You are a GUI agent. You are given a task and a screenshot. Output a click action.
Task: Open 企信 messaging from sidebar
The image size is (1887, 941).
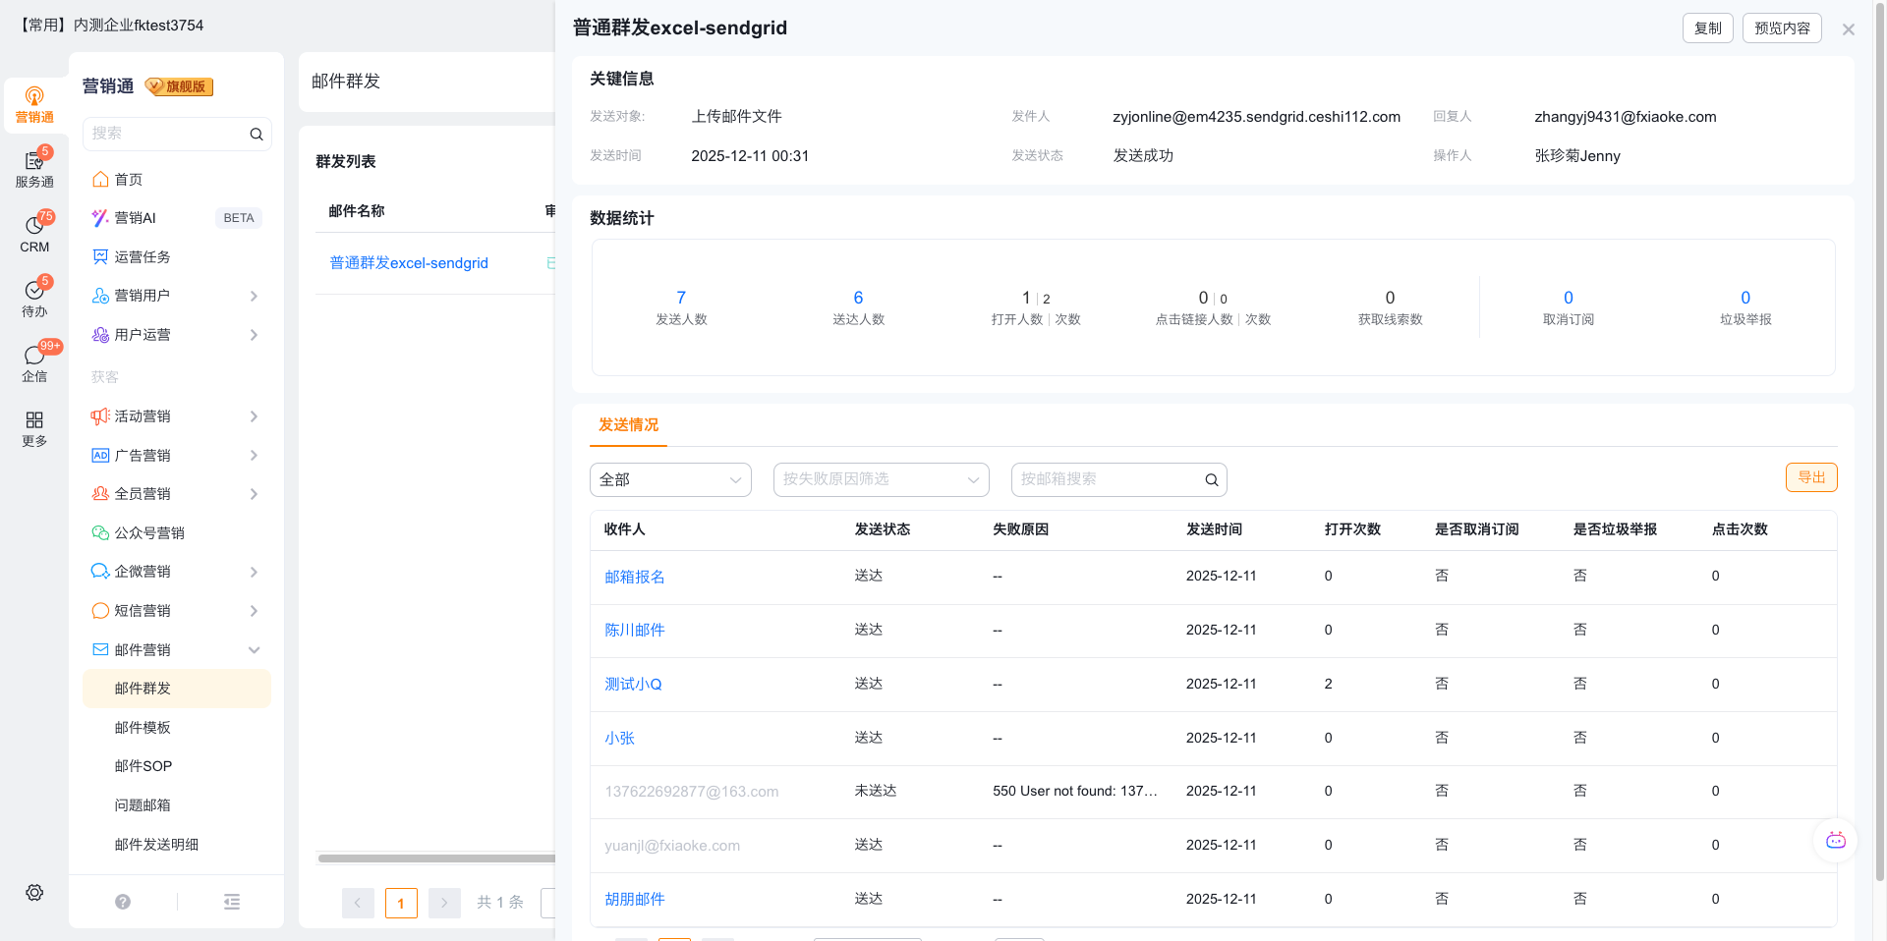click(34, 360)
